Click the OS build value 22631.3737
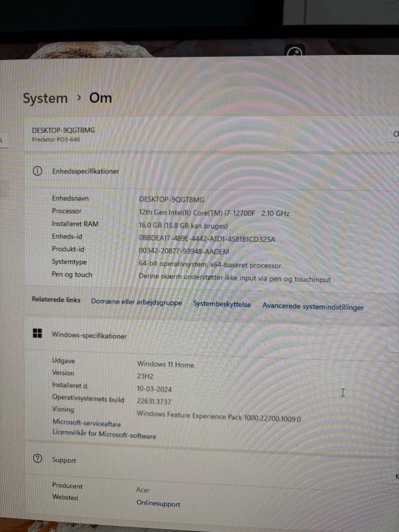Viewport: 399px width, 532px height. click(x=154, y=401)
